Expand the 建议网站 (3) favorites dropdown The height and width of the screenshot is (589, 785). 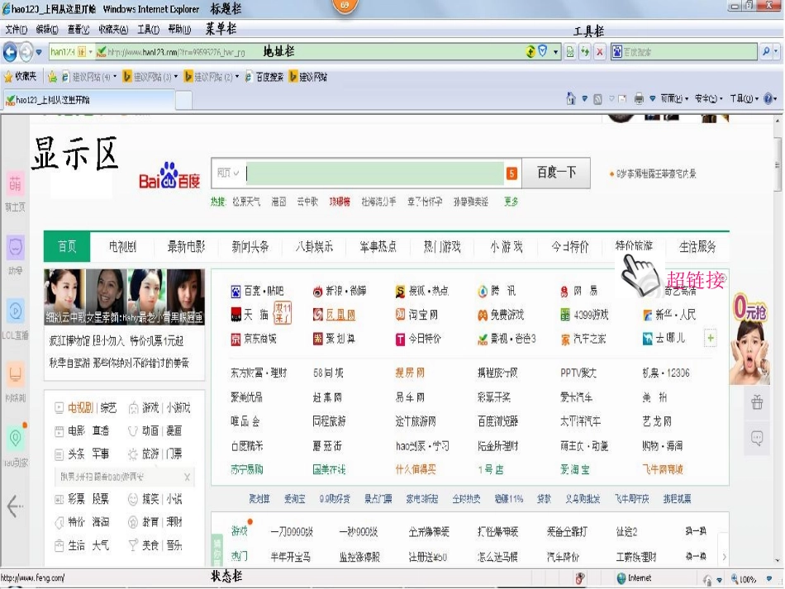pos(176,77)
